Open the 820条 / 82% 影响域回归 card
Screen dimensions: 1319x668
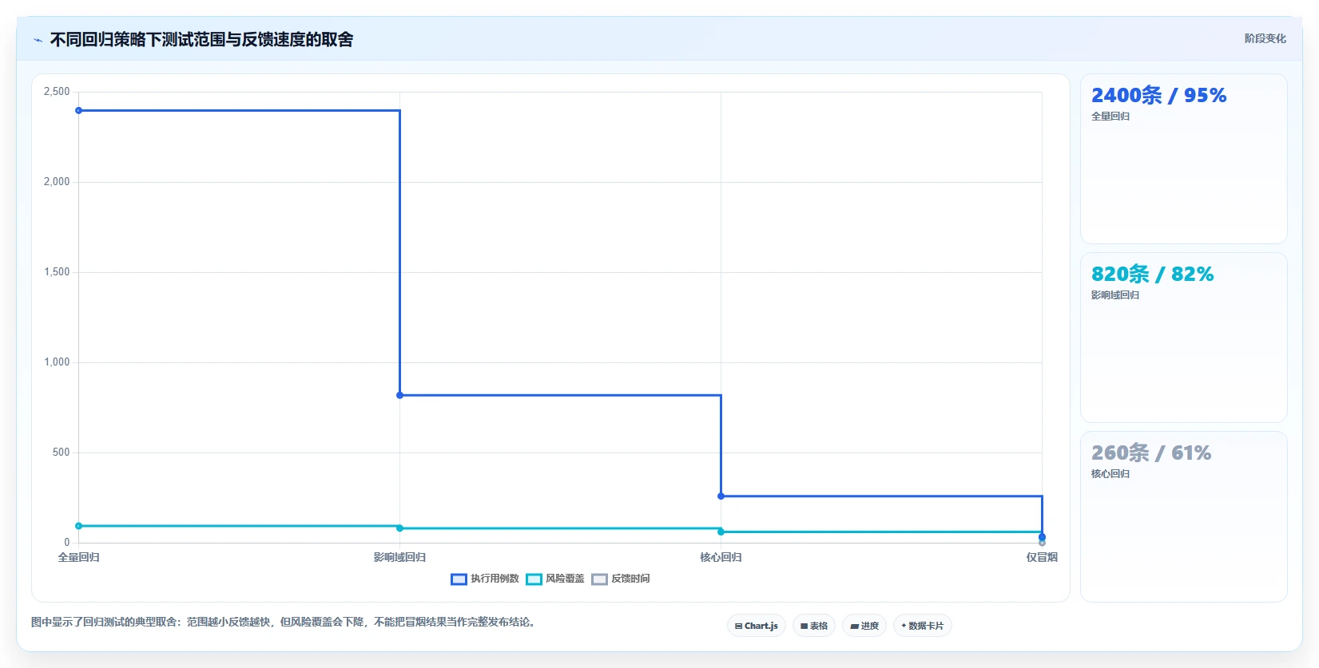pos(1183,338)
